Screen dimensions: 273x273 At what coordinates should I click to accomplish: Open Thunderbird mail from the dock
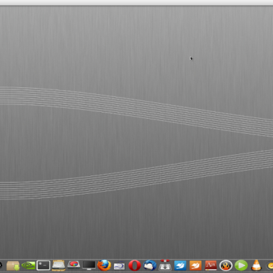tap(150, 265)
